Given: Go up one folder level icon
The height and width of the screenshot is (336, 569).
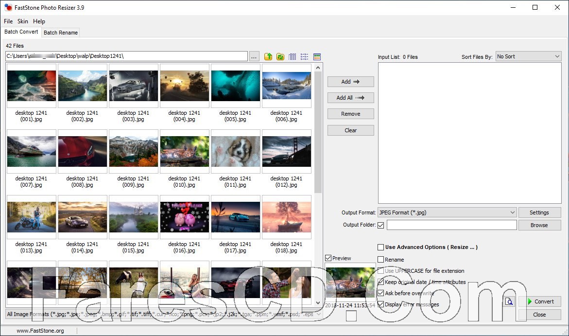Looking at the screenshot, I should 268,57.
